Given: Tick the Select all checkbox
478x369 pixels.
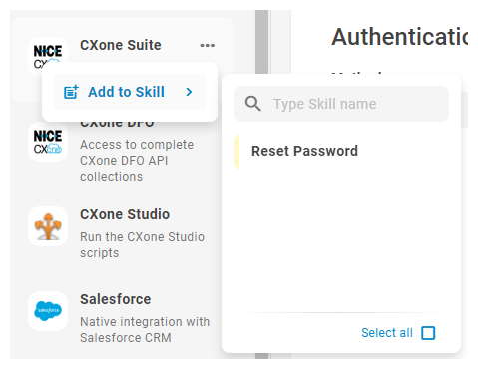Looking at the screenshot, I should pos(428,333).
